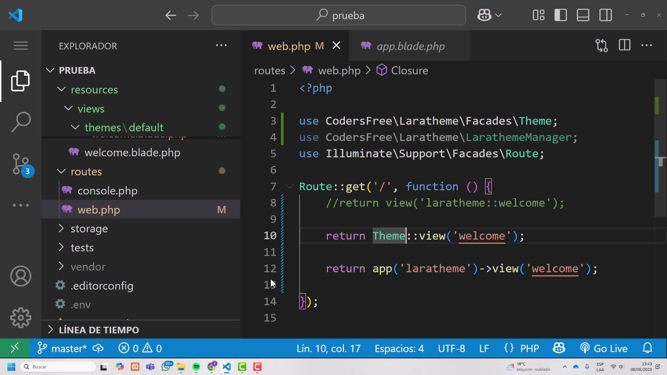667x375 pixels.
Task: Click the master* branch in status bar
Action: coord(62,348)
